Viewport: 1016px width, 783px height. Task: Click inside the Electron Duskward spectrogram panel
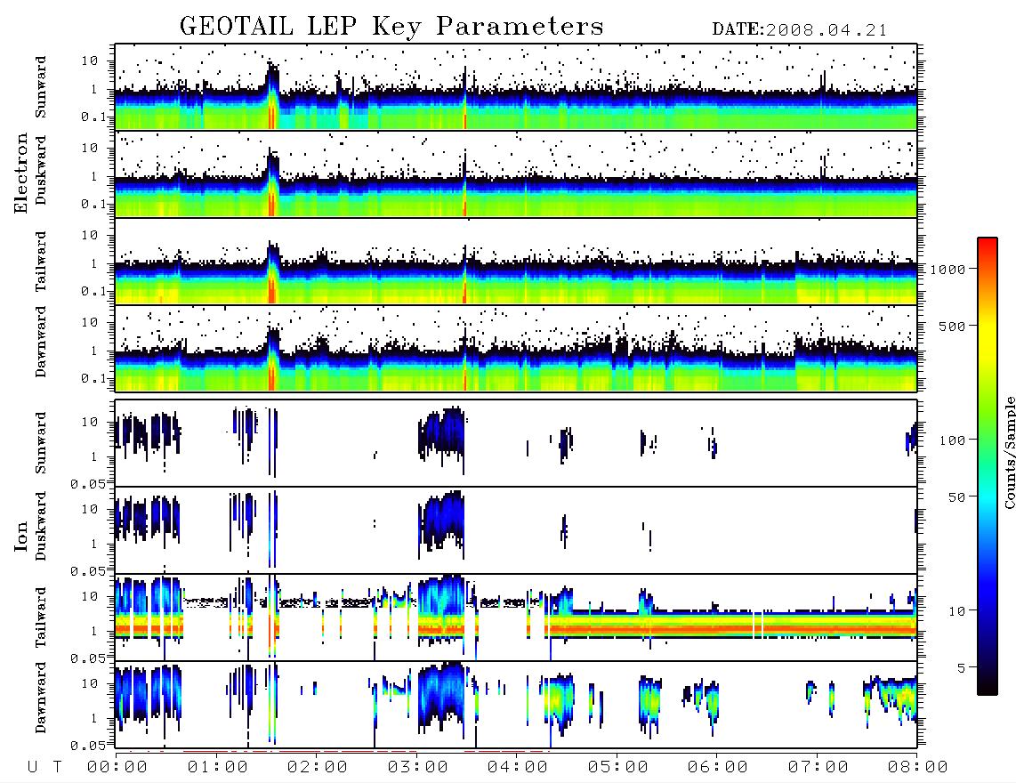516,174
